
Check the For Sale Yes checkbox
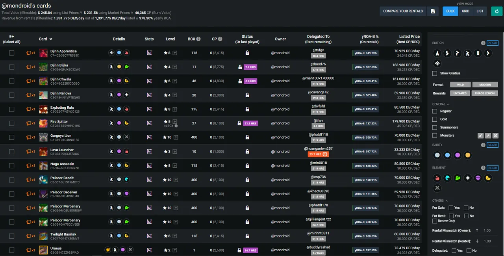[x=451, y=208]
